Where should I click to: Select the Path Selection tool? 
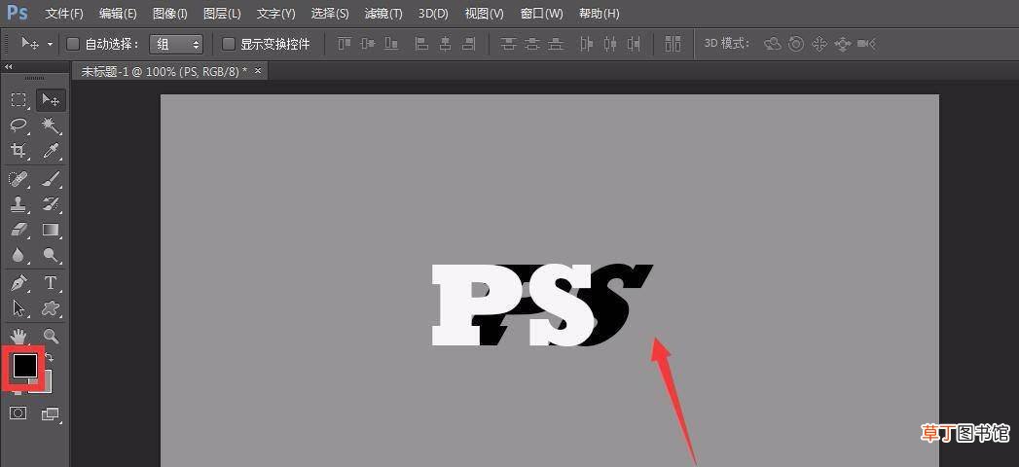[x=18, y=307]
